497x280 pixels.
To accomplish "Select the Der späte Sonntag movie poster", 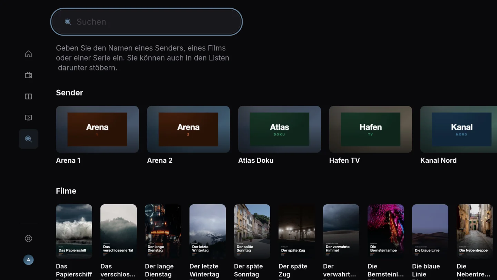I will point(252,231).
